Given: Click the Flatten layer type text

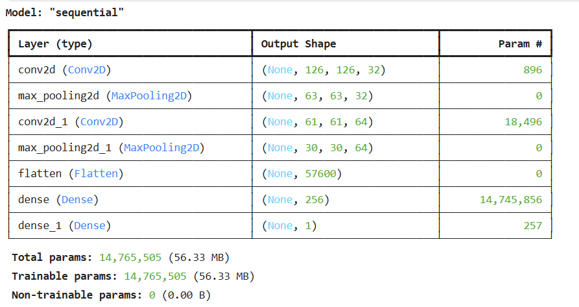Looking at the screenshot, I should click(x=96, y=174).
